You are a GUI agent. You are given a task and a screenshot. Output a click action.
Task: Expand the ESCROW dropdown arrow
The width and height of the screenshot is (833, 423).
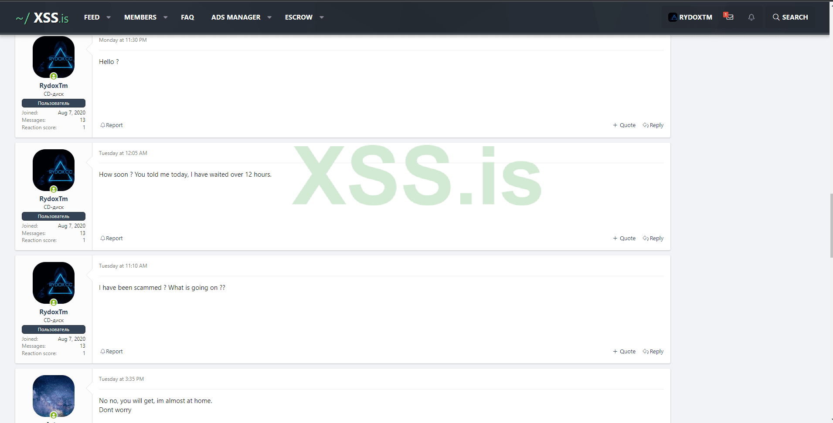[322, 17]
